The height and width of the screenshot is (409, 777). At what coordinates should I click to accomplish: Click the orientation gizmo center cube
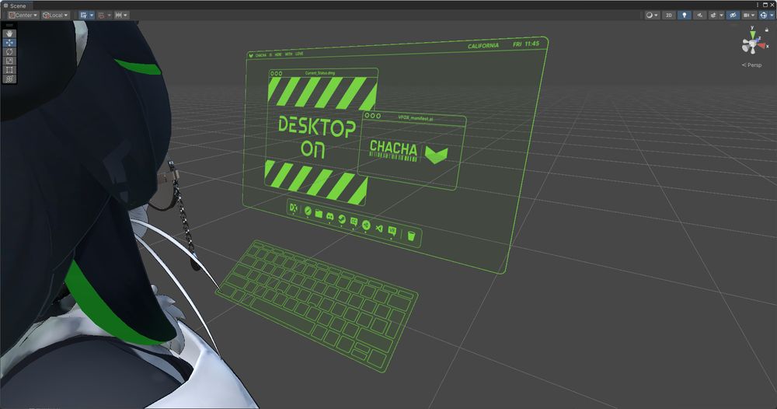coord(753,44)
